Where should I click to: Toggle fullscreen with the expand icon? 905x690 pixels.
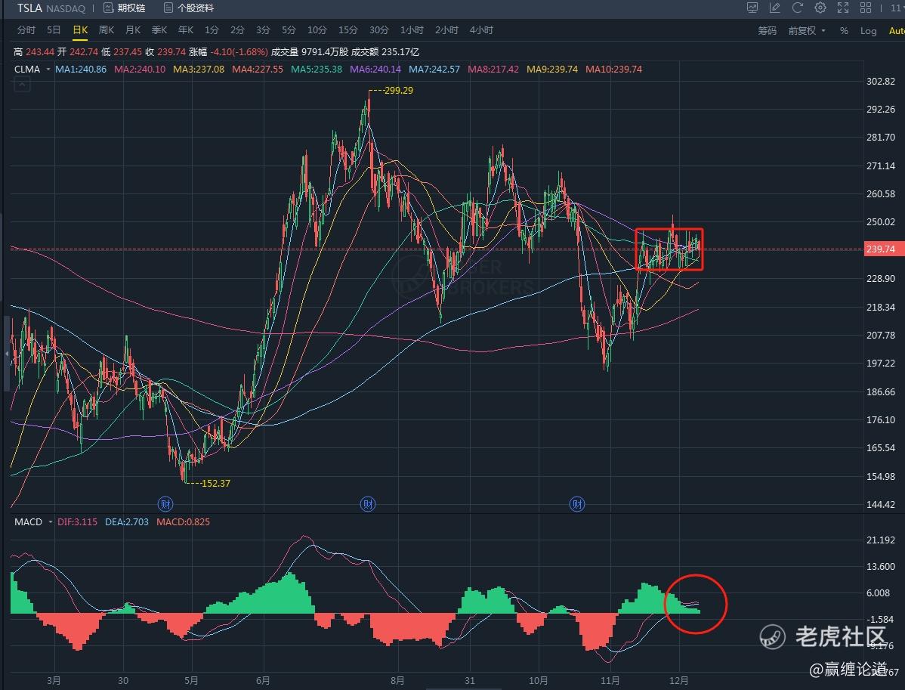click(x=843, y=8)
